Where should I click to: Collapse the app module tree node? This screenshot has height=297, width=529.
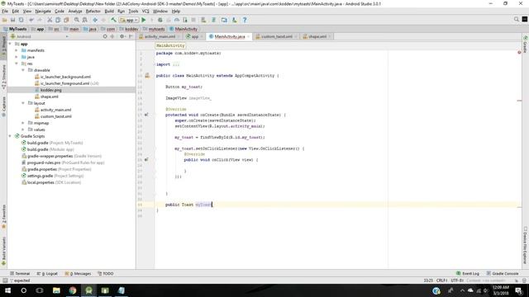pyautogui.click(x=10, y=44)
